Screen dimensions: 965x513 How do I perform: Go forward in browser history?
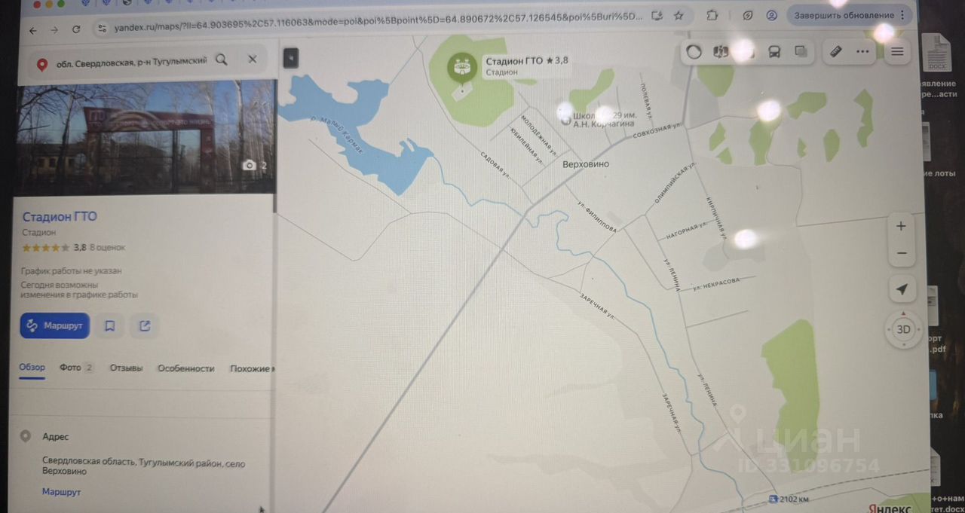click(x=54, y=29)
